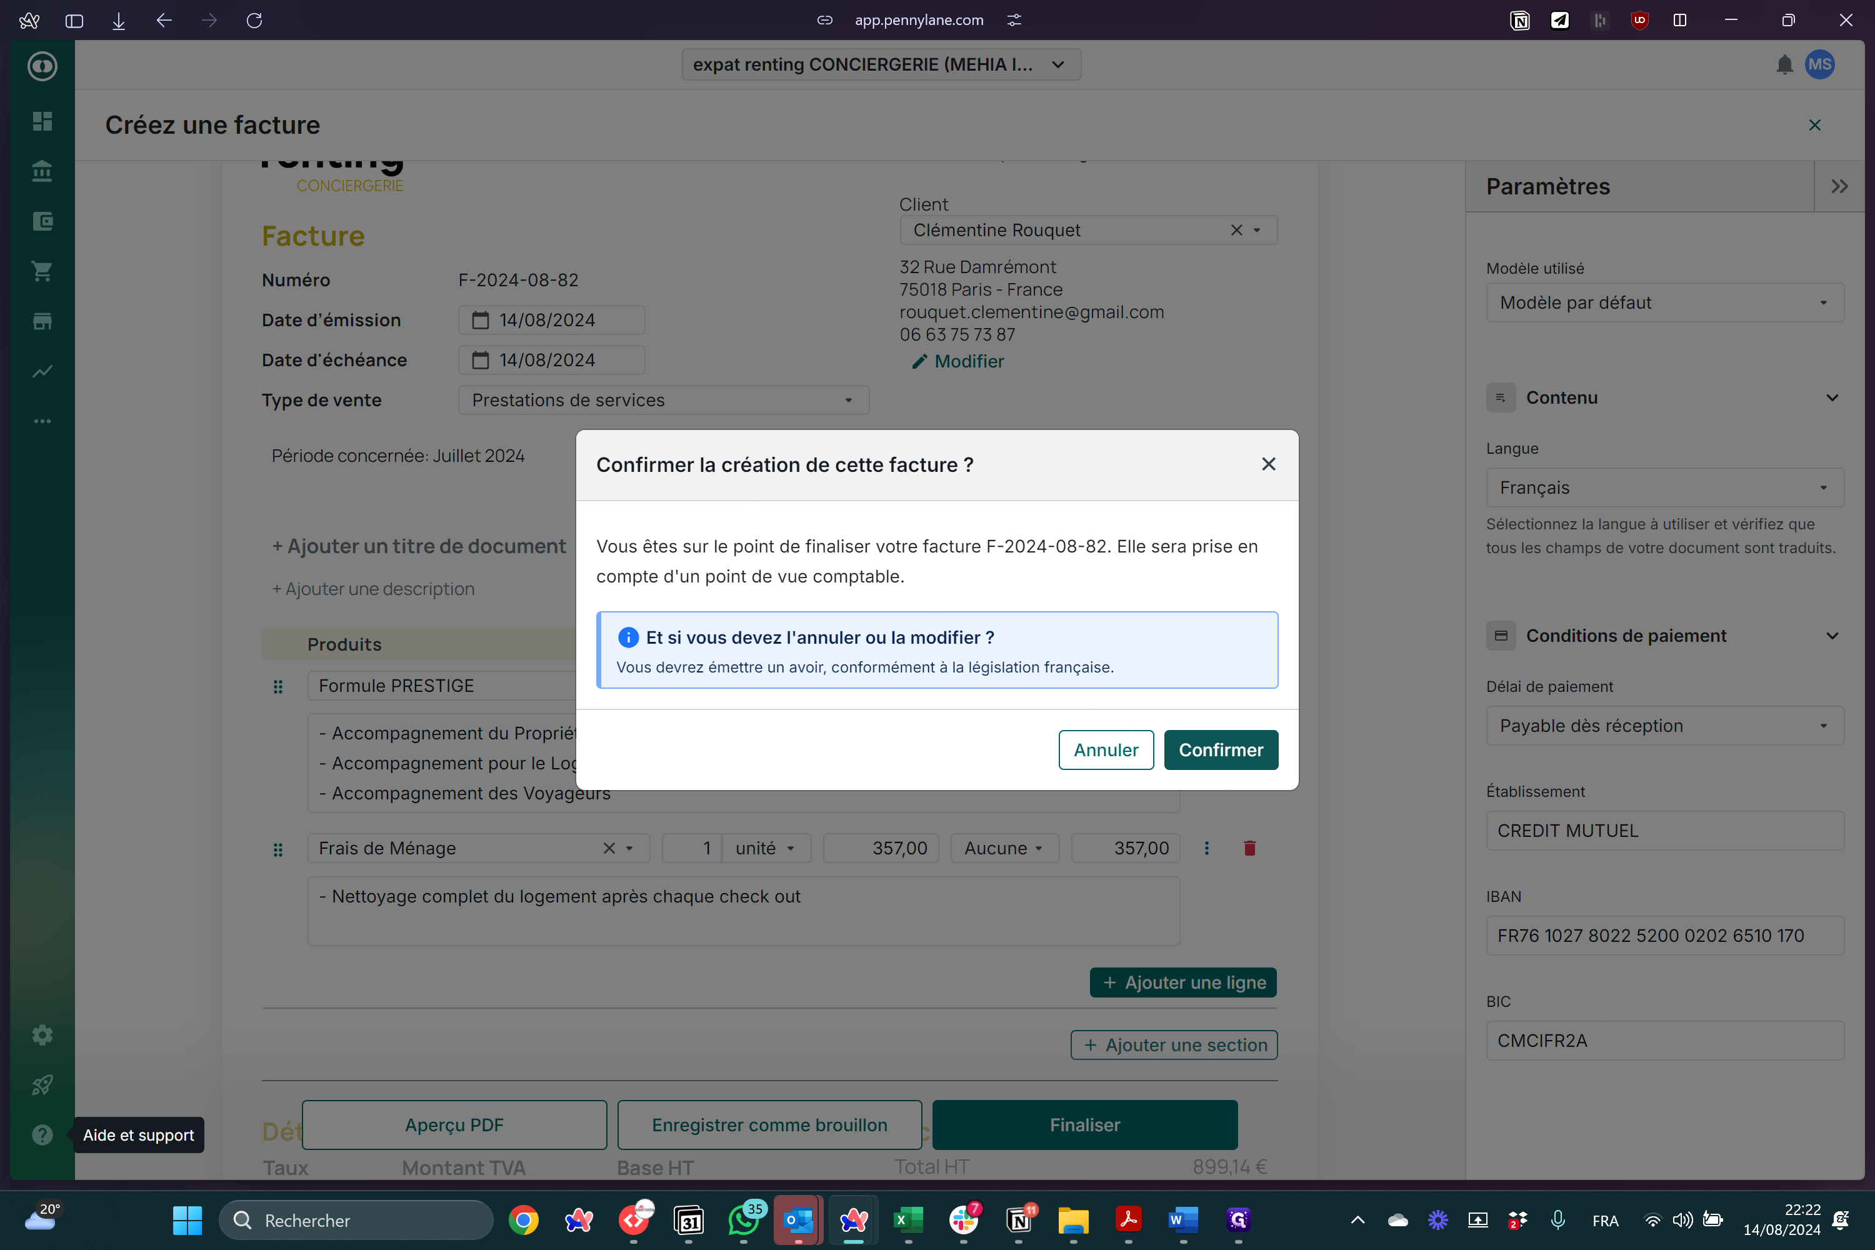This screenshot has height=1250, width=1875.
Task: Open the browser downloads icon
Action: click(119, 20)
